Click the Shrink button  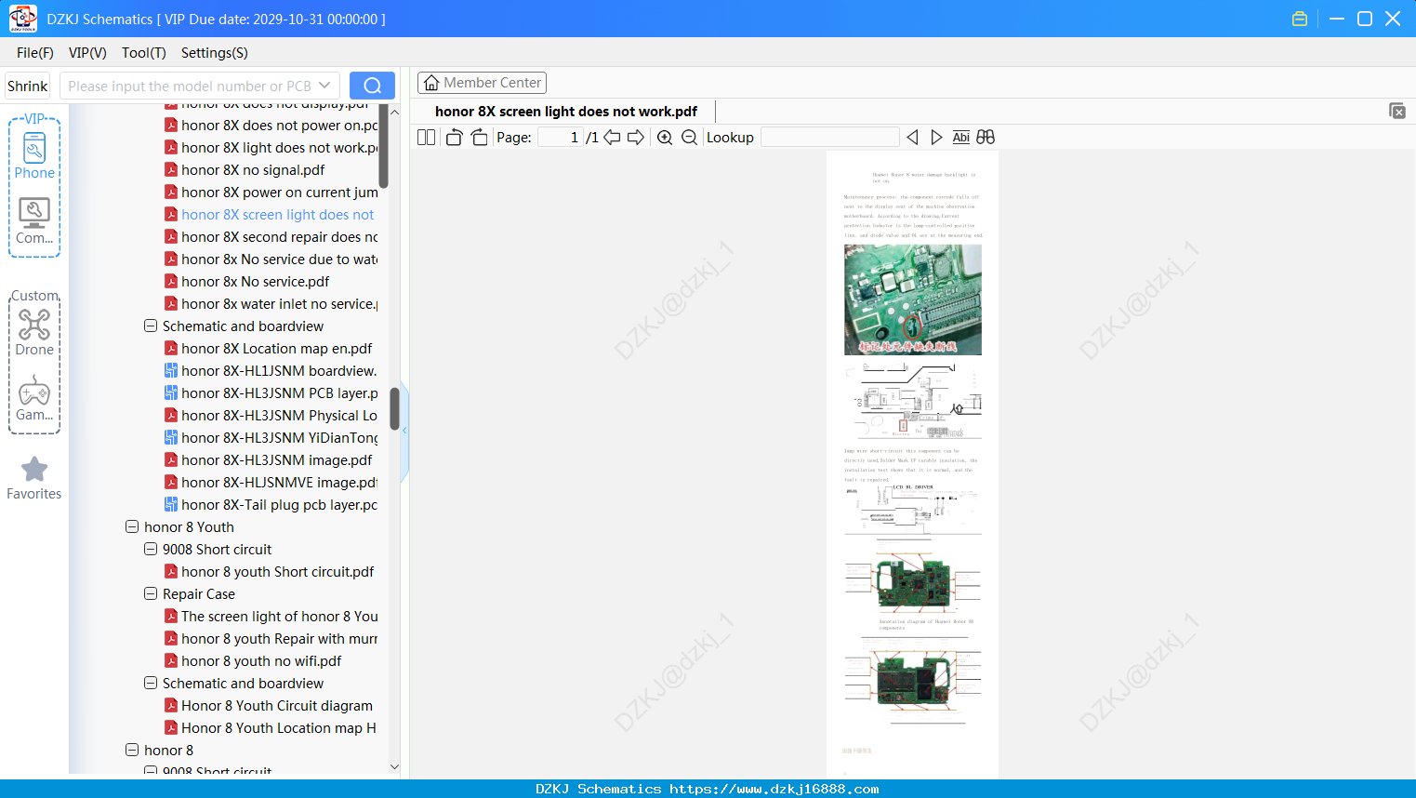(27, 86)
